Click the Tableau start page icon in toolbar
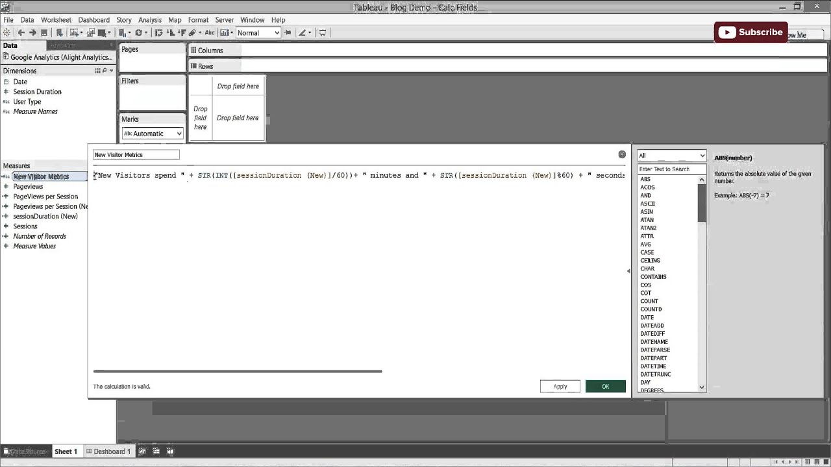This screenshot has height=467, width=831. pyautogui.click(x=6, y=32)
